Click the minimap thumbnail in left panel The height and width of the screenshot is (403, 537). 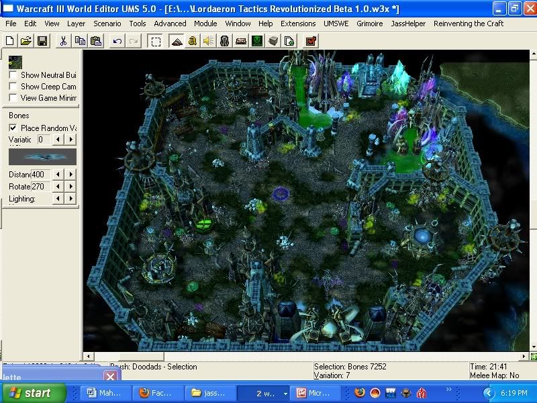(x=15, y=62)
